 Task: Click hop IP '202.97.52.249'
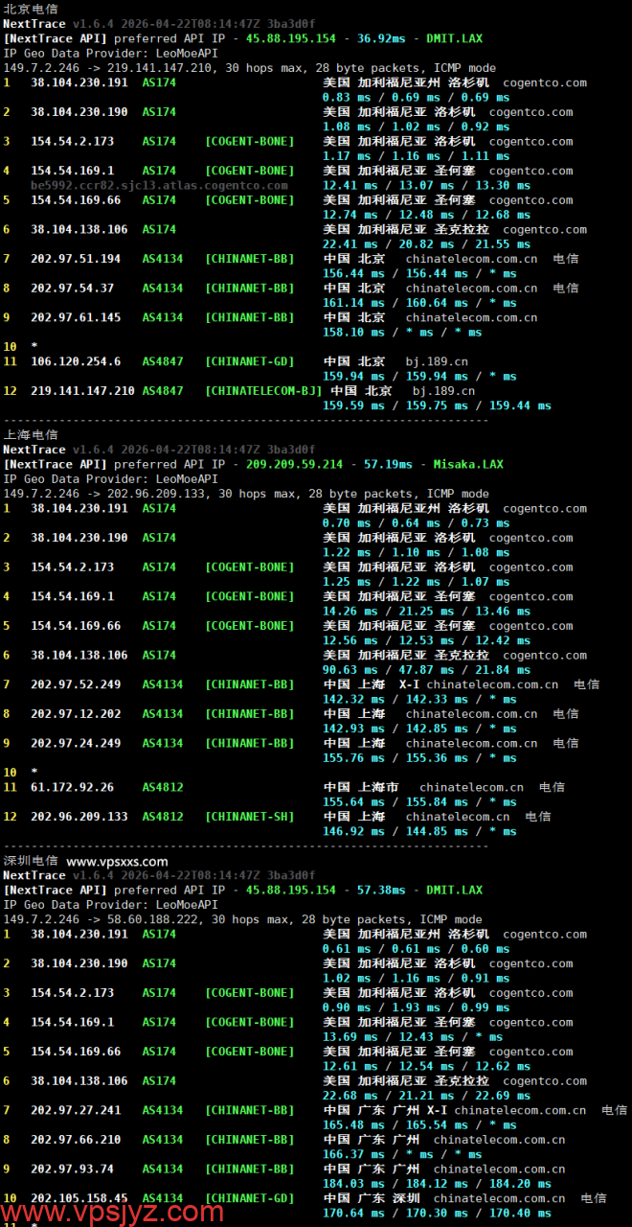coord(76,684)
